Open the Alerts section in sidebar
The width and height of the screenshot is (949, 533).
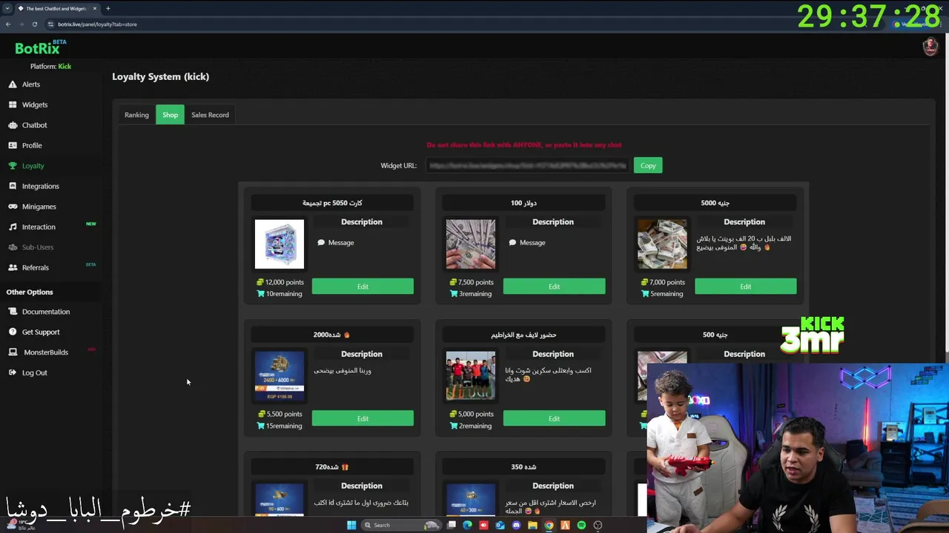point(30,84)
